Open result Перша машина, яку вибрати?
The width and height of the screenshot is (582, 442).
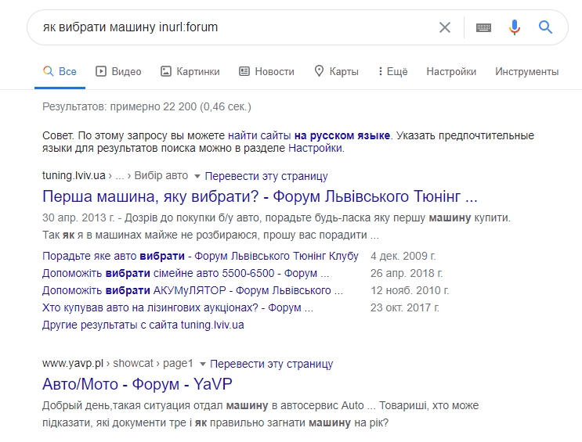coord(260,196)
